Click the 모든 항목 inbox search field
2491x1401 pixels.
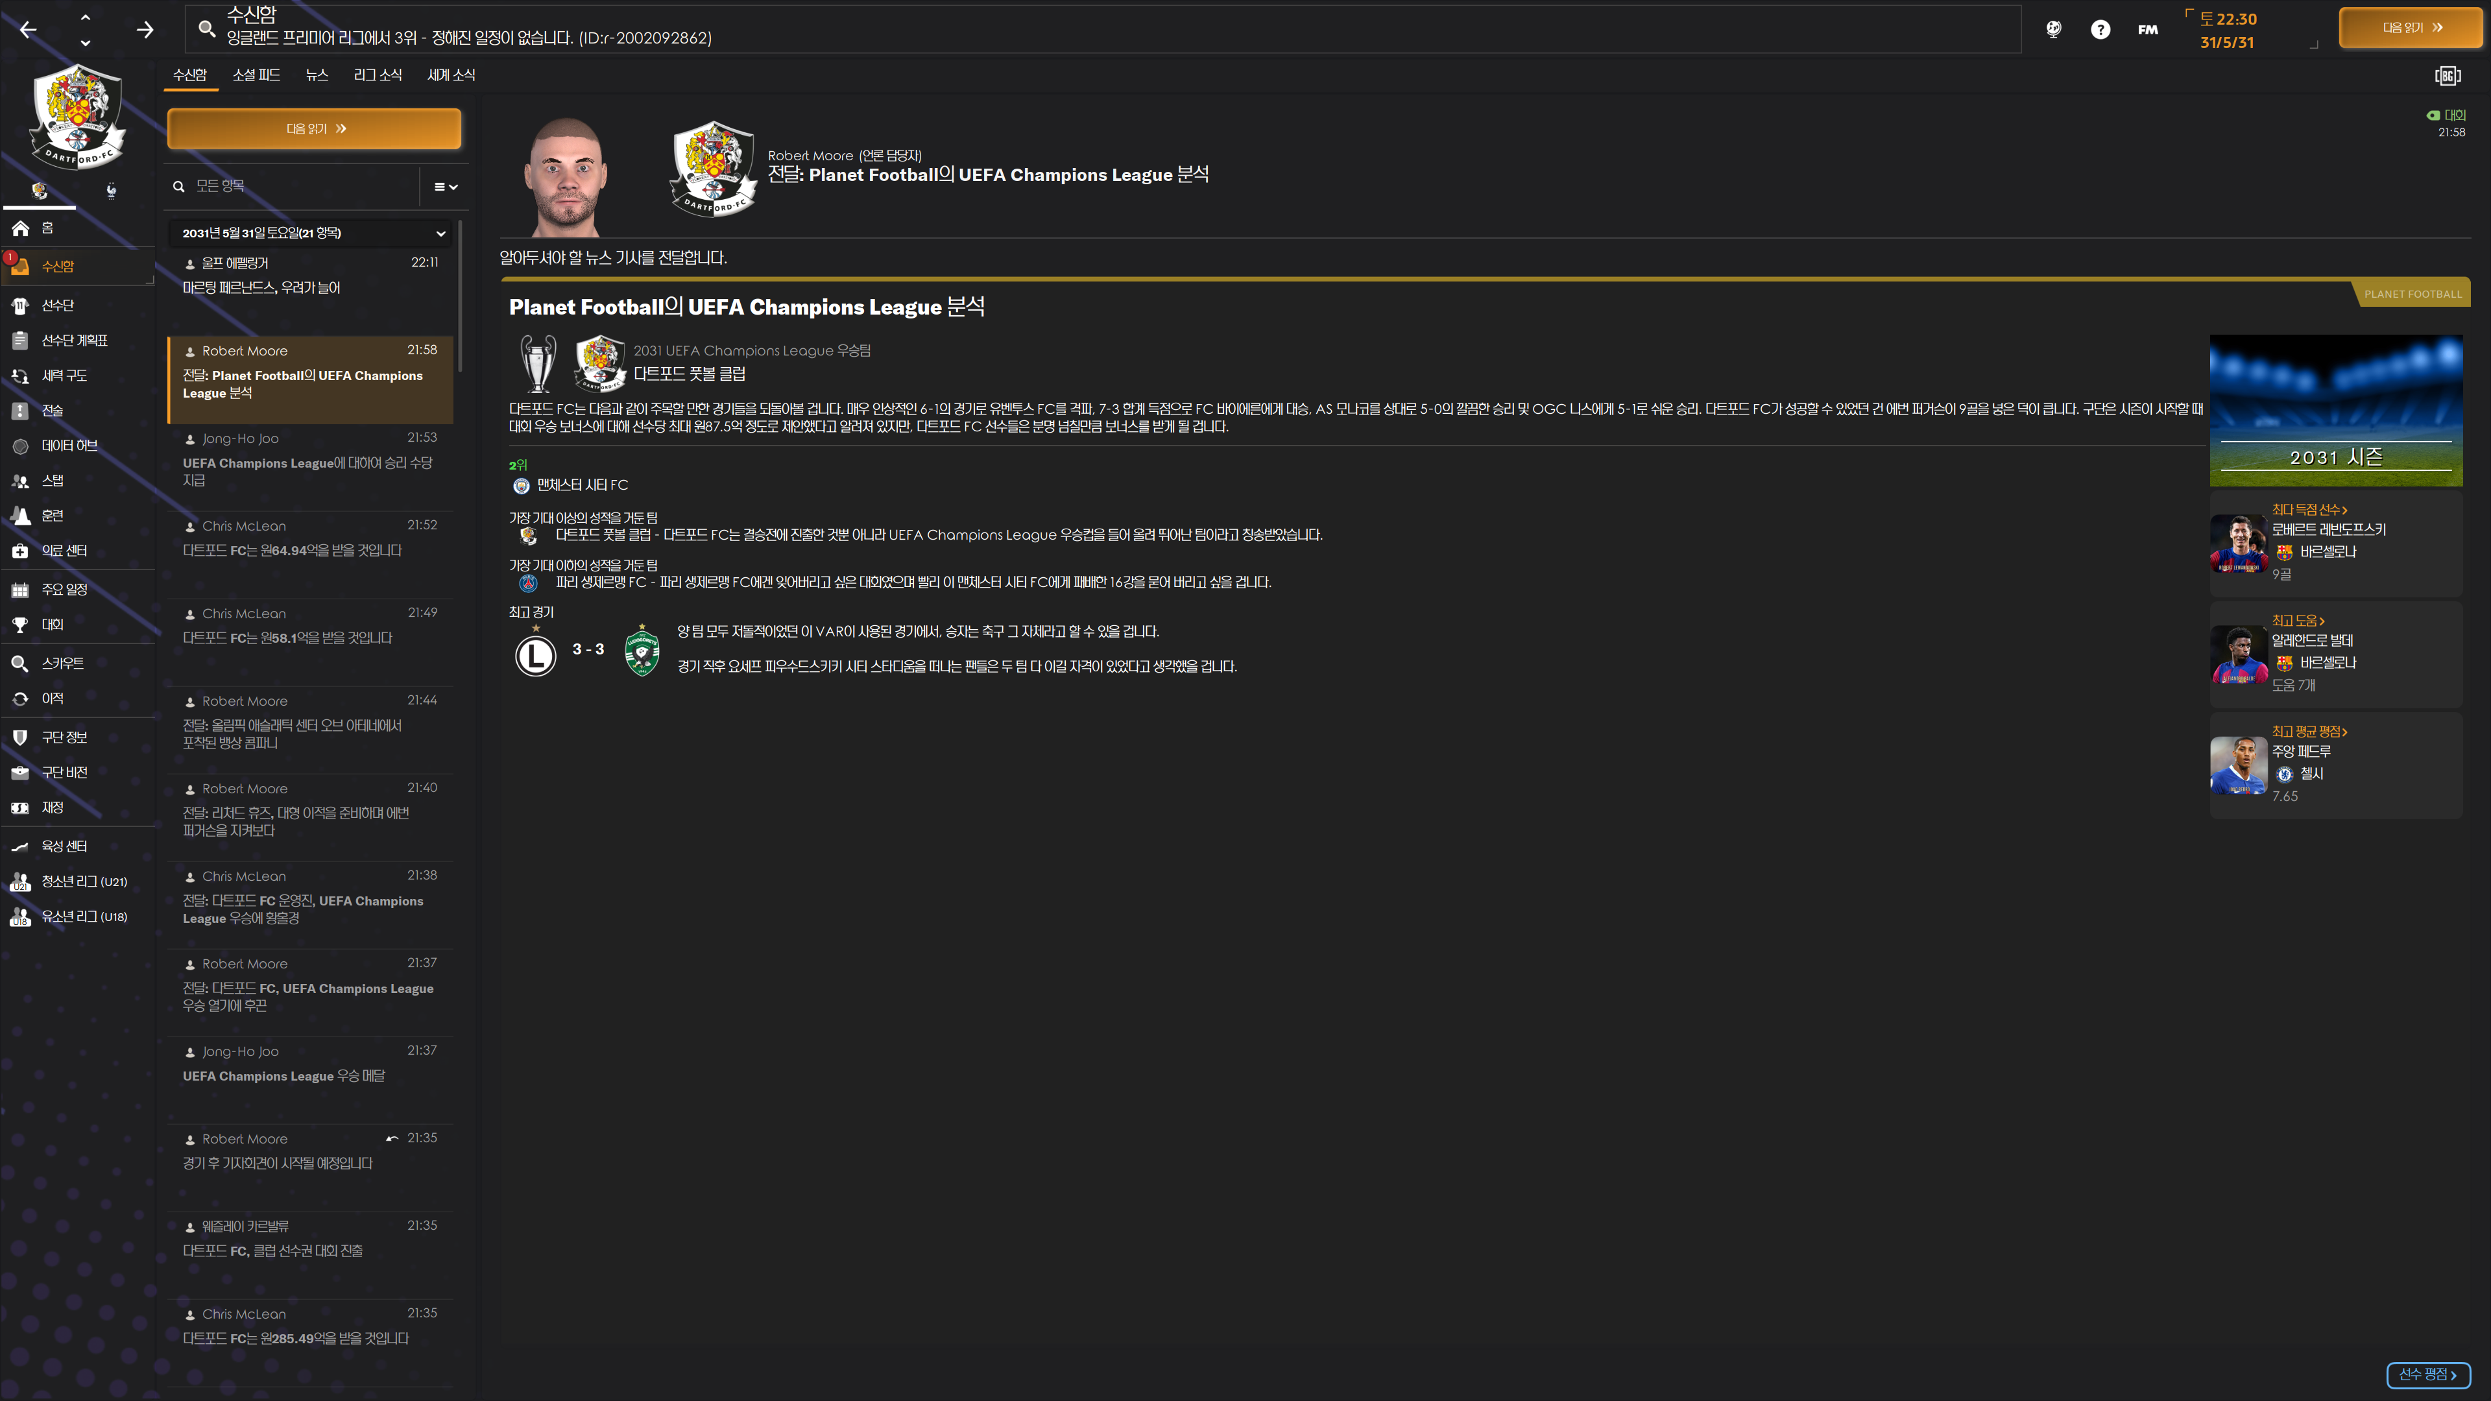pyautogui.click(x=294, y=187)
